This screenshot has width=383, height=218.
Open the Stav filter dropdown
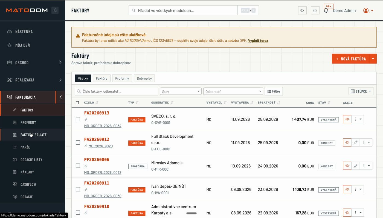[181, 91]
